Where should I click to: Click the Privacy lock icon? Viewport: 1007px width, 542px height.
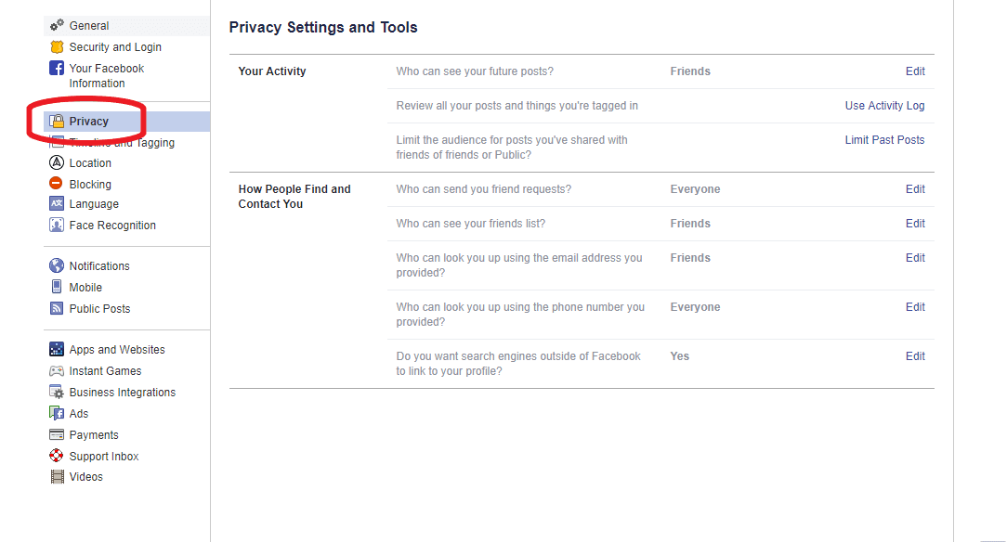tap(57, 121)
